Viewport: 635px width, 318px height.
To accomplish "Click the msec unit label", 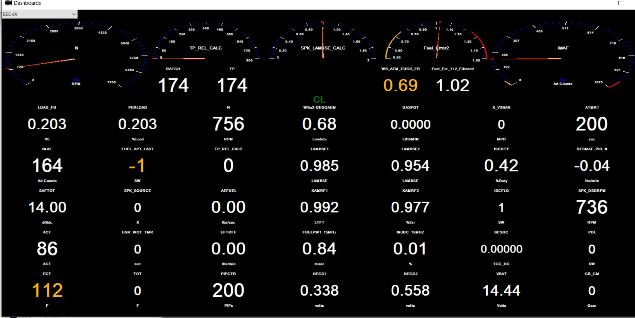I will point(319,264).
